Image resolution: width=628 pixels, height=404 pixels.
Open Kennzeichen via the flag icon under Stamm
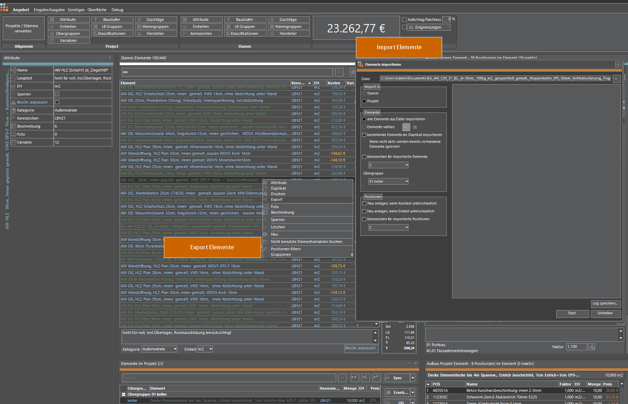(202, 33)
